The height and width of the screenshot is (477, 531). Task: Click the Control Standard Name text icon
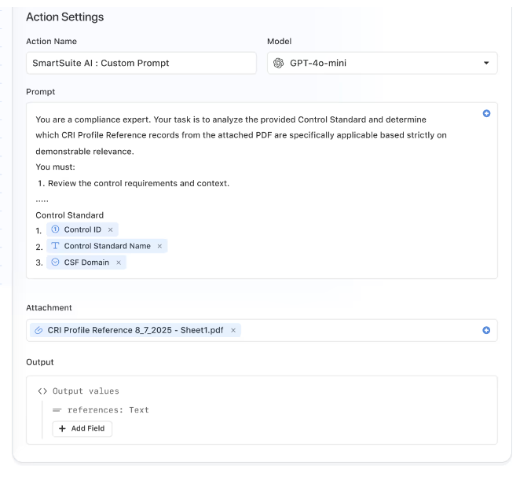coord(55,246)
